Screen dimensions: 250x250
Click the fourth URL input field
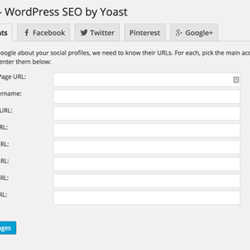pyautogui.click(x=147, y=130)
